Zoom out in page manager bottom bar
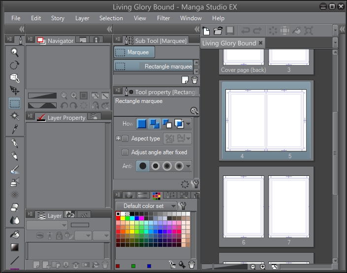347x273 pixels. pyautogui.click(x=252, y=267)
